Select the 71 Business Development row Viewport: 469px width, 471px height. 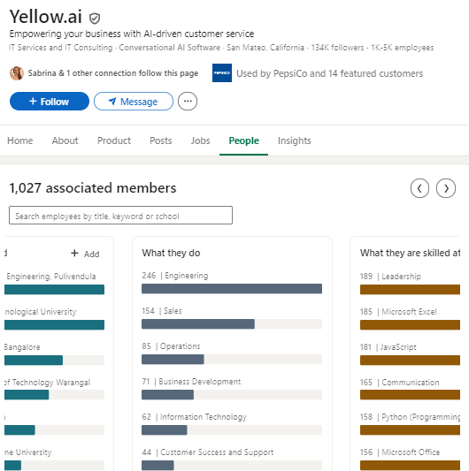click(x=232, y=389)
